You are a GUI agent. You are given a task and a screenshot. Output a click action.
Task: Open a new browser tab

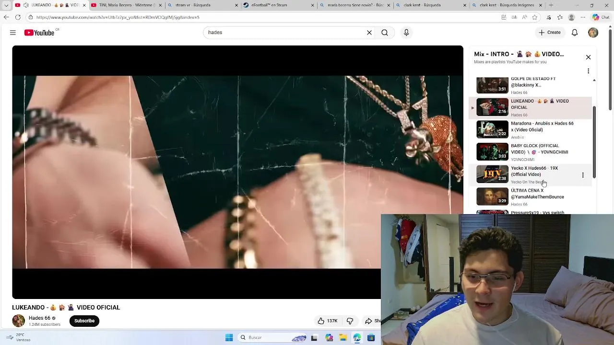551,5
